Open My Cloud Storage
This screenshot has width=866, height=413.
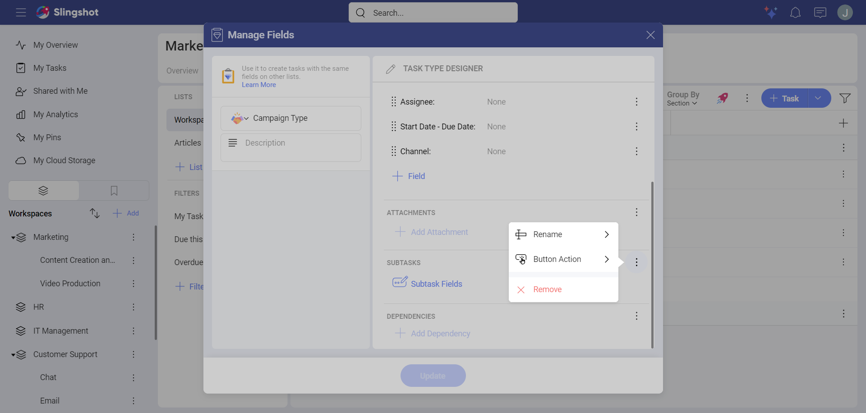[x=64, y=161]
